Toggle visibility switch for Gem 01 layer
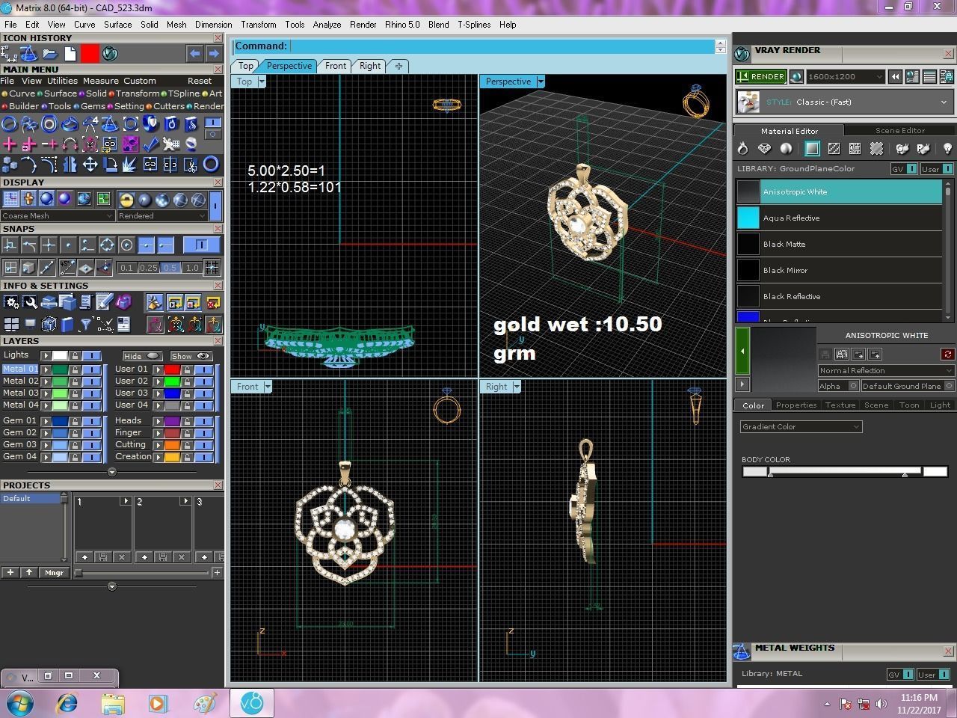Image resolution: width=957 pixels, height=718 pixels. (91, 421)
